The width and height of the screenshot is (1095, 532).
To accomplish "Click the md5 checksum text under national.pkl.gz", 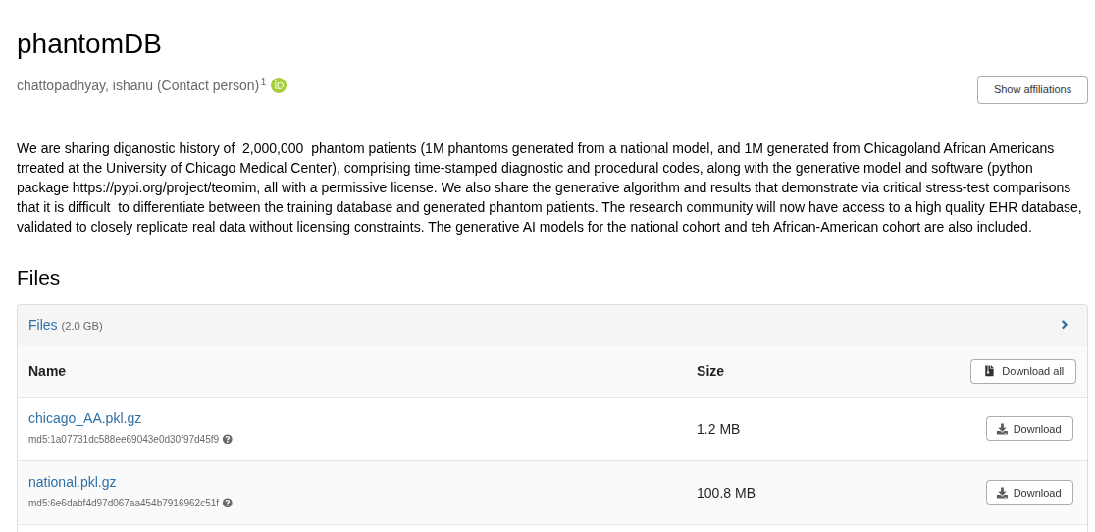I will (124, 504).
